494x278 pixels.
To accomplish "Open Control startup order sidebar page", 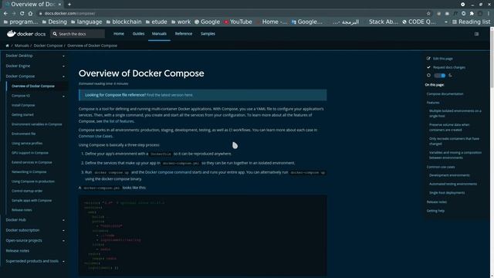I will click(27, 191).
